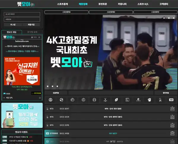Select the baseball sport filter icon
Viewport: 178px width, 144px height.
(x=94, y=100)
